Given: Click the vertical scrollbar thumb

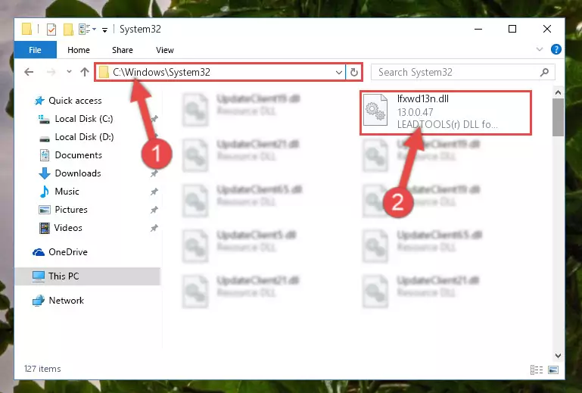Looking at the screenshot, I should (x=558, y=117).
